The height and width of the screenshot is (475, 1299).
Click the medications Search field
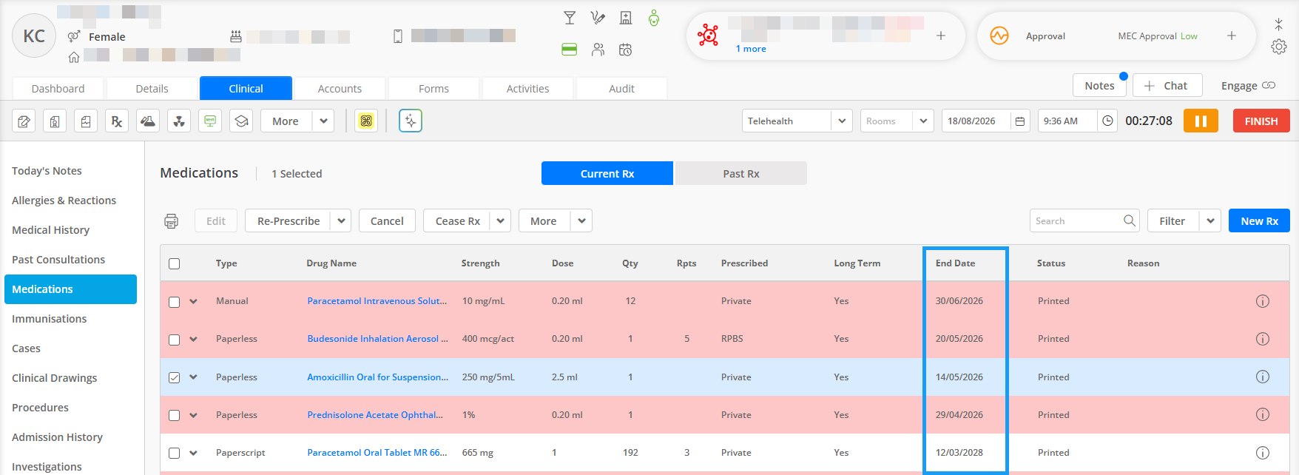click(1084, 220)
